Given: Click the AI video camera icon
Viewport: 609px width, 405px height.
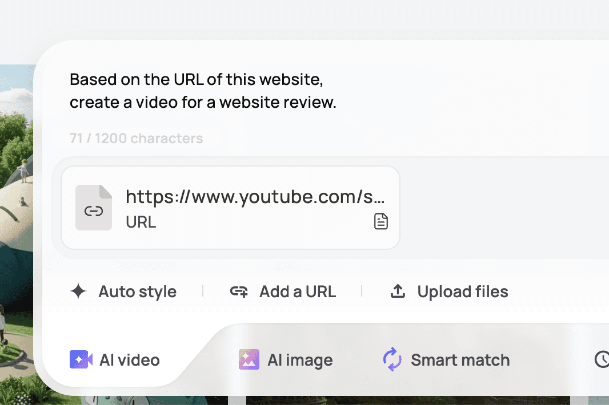Looking at the screenshot, I should click(x=81, y=359).
